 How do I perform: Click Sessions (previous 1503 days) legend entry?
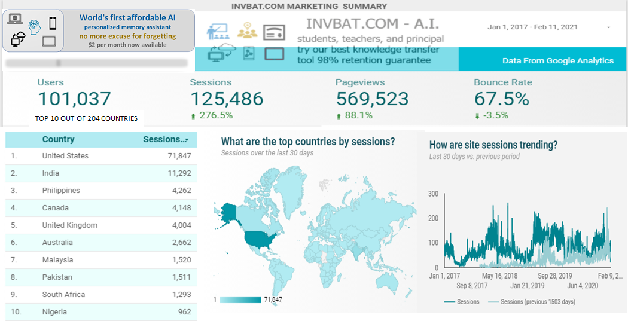click(x=531, y=302)
